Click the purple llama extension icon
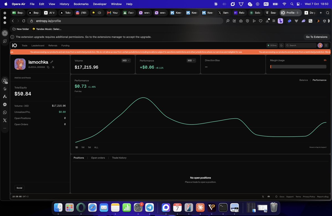The width and height of the screenshot is (332, 216). click(280, 21)
